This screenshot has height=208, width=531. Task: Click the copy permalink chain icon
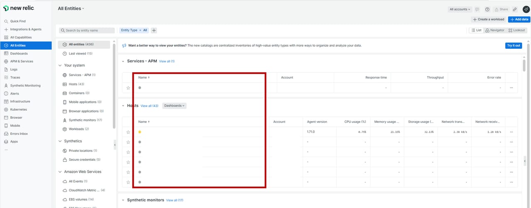pos(515,9)
